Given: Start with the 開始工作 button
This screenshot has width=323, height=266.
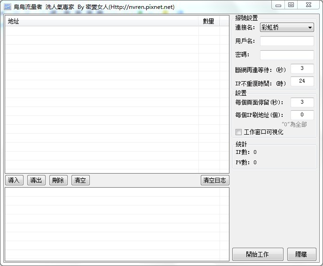Looking at the screenshot, I should click(x=258, y=254).
